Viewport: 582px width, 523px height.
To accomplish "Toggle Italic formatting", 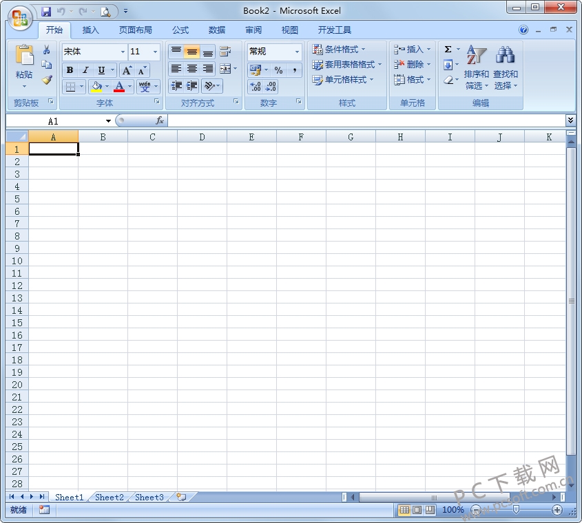I will coord(85,70).
